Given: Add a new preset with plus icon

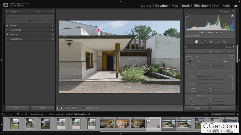Looking at the screenshot, I should pyautogui.click(x=53, y=25).
